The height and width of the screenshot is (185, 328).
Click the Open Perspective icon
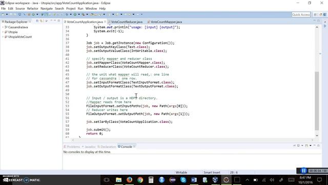tap(315, 14)
